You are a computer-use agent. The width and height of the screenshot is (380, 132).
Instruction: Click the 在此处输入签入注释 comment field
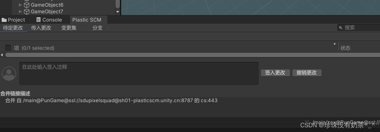[139, 74]
